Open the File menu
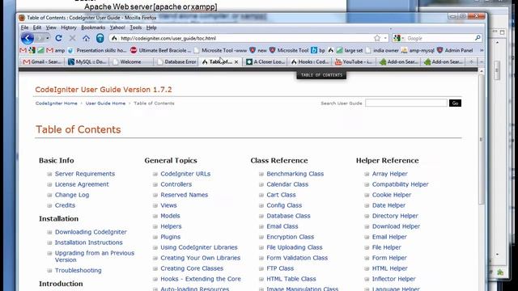Image resolution: width=518 pixels, height=291 pixels. (25, 27)
